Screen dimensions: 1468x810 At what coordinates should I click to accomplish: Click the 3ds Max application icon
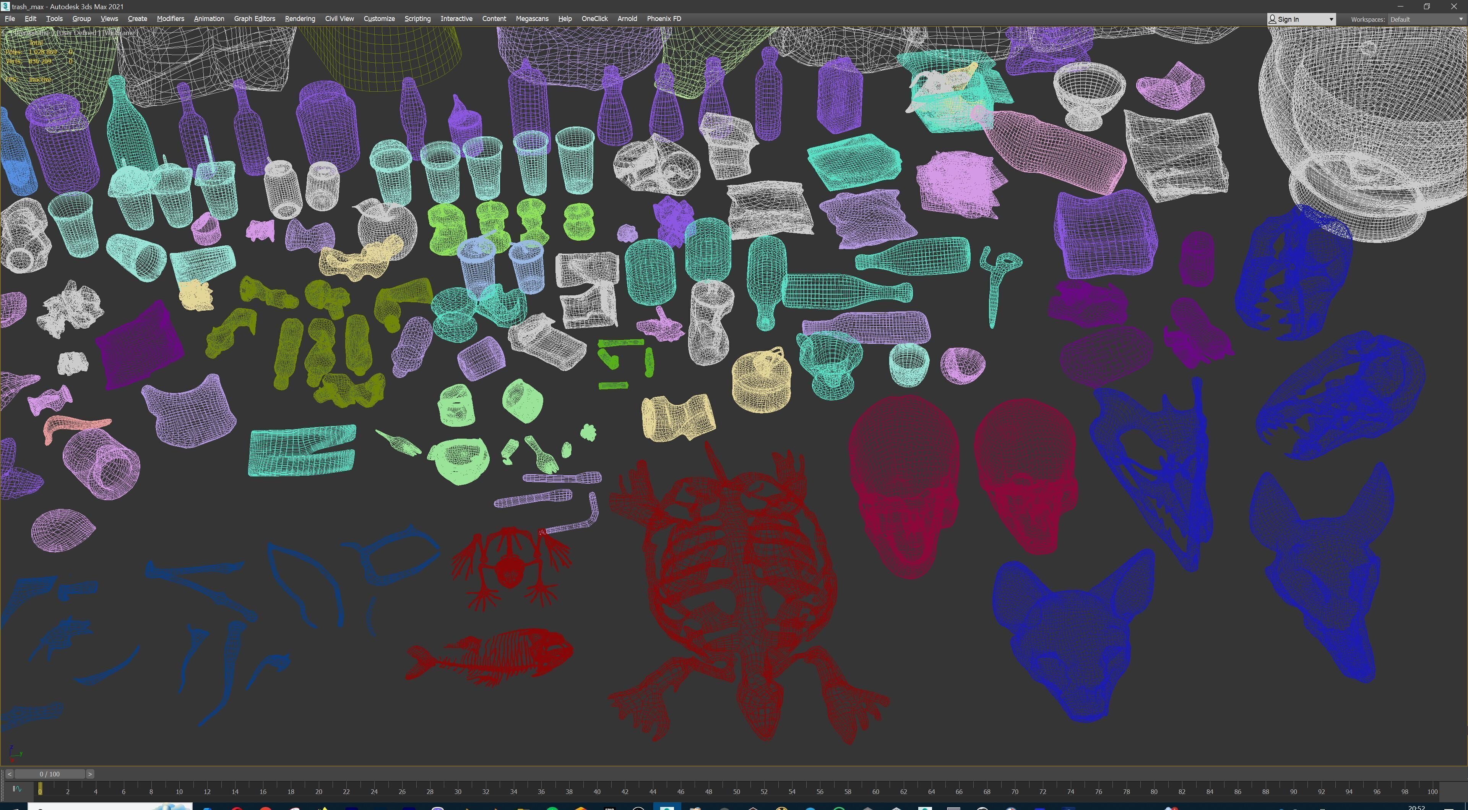tap(5, 6)
